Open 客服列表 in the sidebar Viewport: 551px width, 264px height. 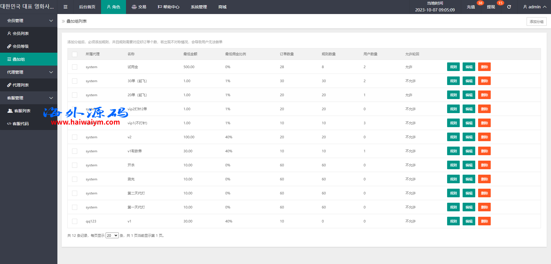[x=22, y=111]
